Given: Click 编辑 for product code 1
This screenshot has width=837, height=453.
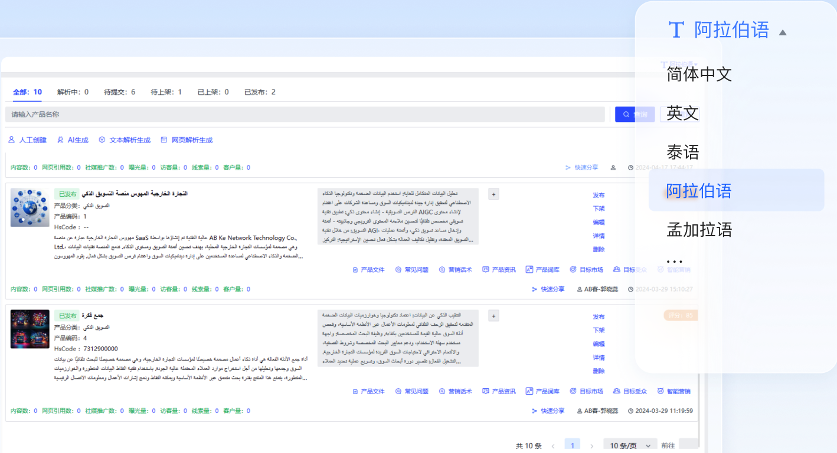Looking at the screenshot, I should click(599, 222).
